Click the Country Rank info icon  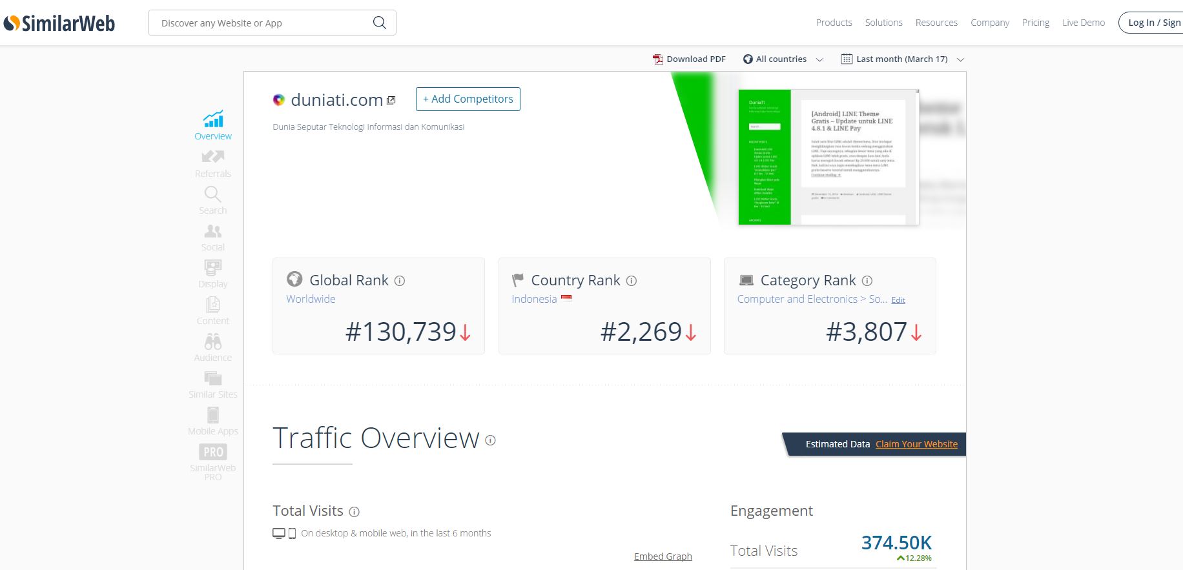pyautogui.click(x=632, y=281)
